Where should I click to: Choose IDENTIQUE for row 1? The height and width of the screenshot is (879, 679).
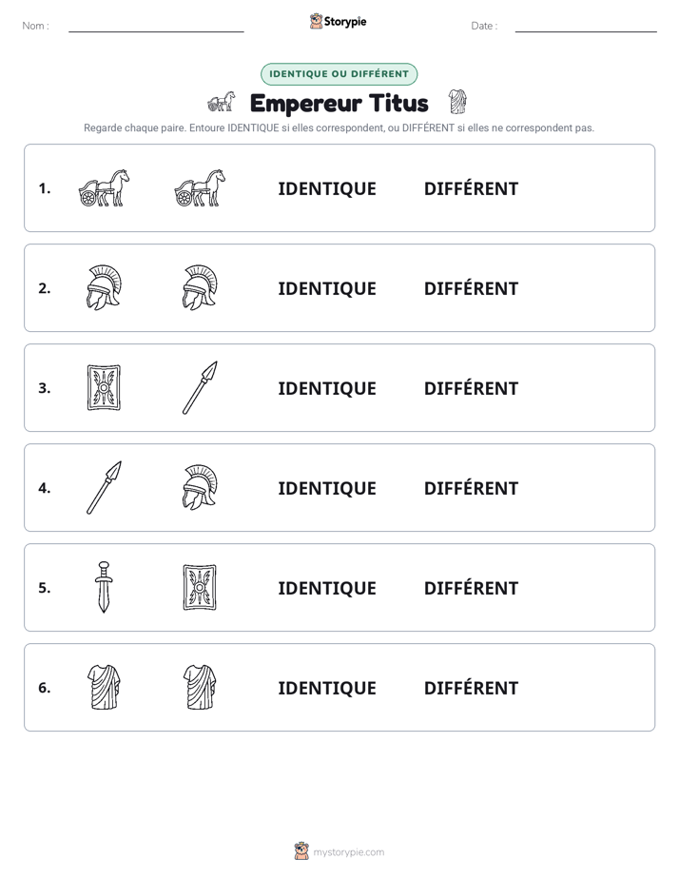(x=327, y=189)
